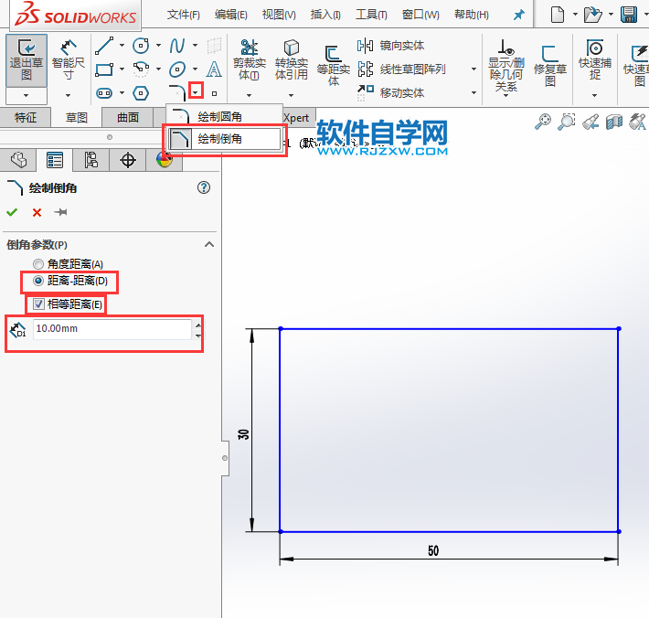Click Linear Sketch Pattern (线性草图阵列)
Screen dimensions: 649x618
pyautogui.click(x=401, y=69)
